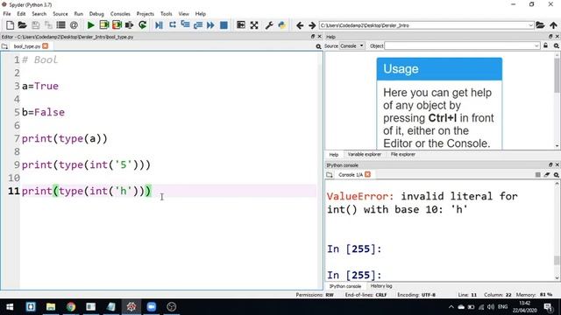Open the View menu

(x=183, y=14)
